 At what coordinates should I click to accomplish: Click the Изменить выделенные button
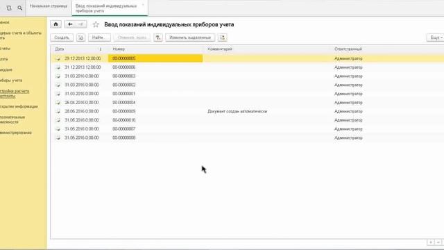coord(190,37)
